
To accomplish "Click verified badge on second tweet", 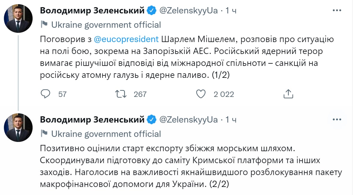I will [152, 120].
